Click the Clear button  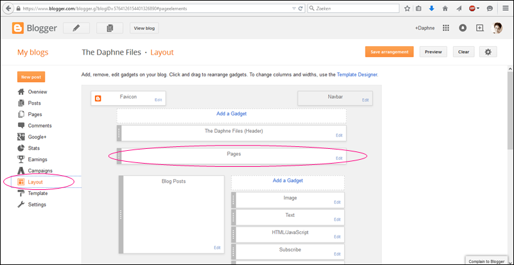(463, 52)
